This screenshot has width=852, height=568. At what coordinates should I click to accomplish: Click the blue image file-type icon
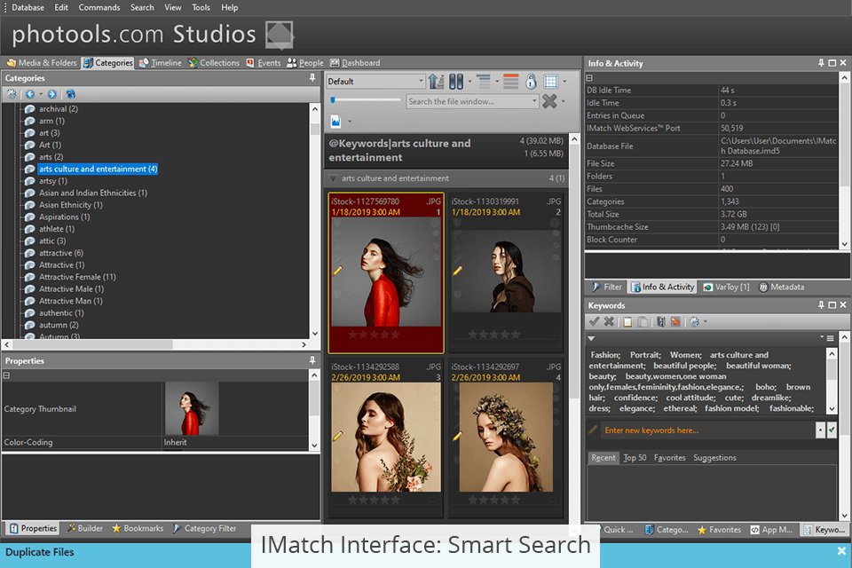pyautogui.click(x=335, y=122)
